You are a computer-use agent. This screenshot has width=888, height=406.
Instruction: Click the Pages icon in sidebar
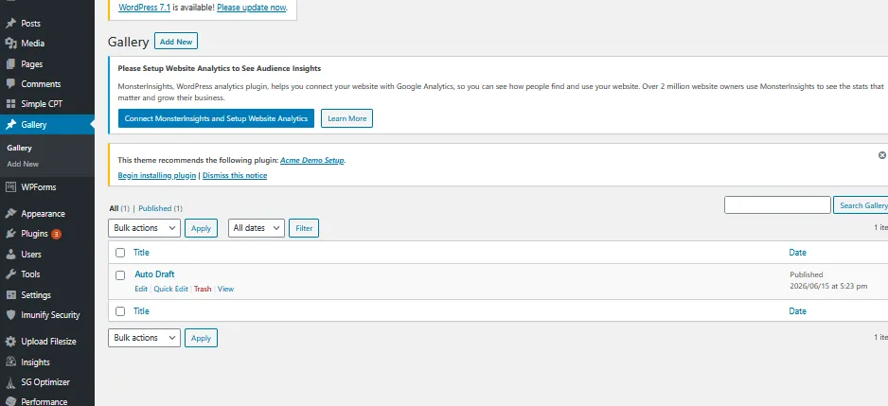click(x=10, y=64)
